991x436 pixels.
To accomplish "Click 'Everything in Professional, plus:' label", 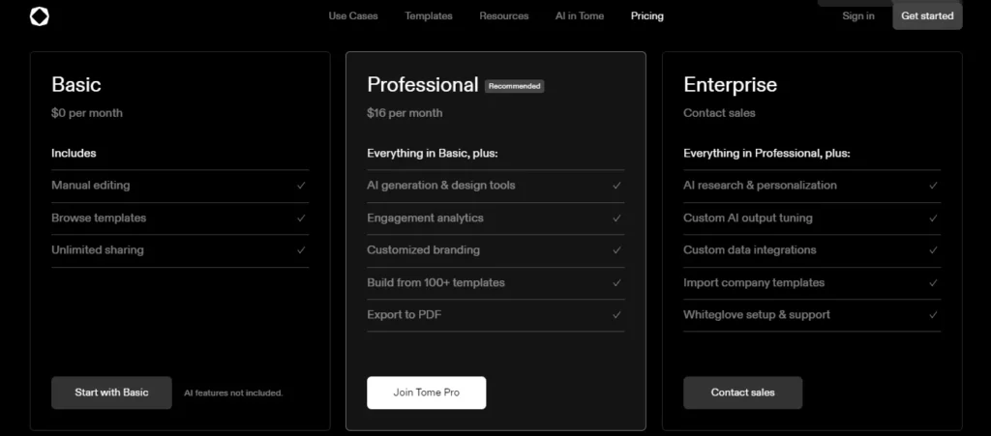I will coord(767,154).
